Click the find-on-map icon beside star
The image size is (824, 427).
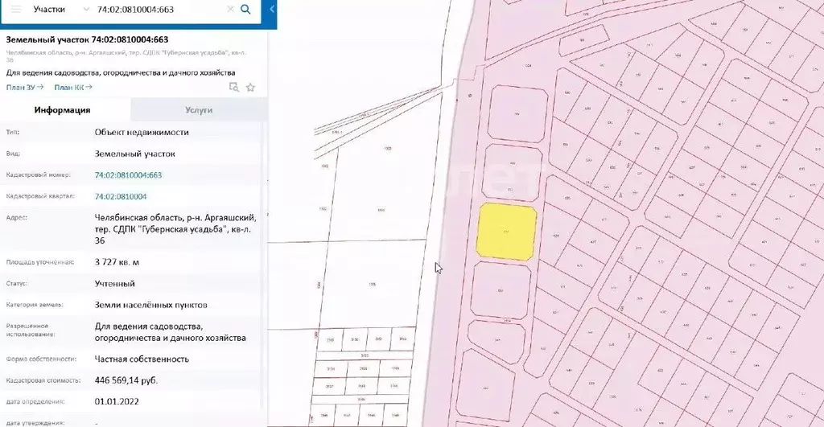(234, 88)
